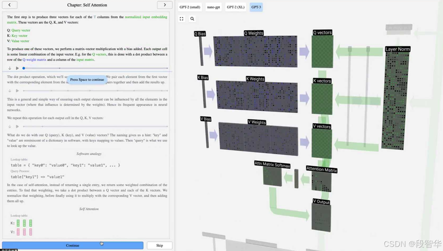Click the dot product animation progress track
This screenshot has height=251, width=443.
pyautogui.click(x=95, y=90)
